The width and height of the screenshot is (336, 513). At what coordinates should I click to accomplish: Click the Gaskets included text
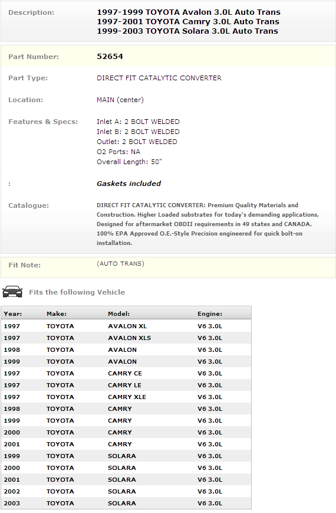click(129, 184)
